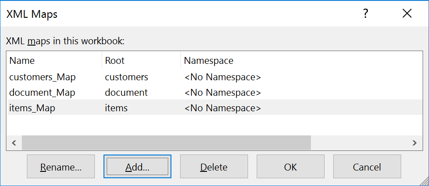Open the help question mark button
Viewport: 429px width, 186px height.
coord(365,14)
